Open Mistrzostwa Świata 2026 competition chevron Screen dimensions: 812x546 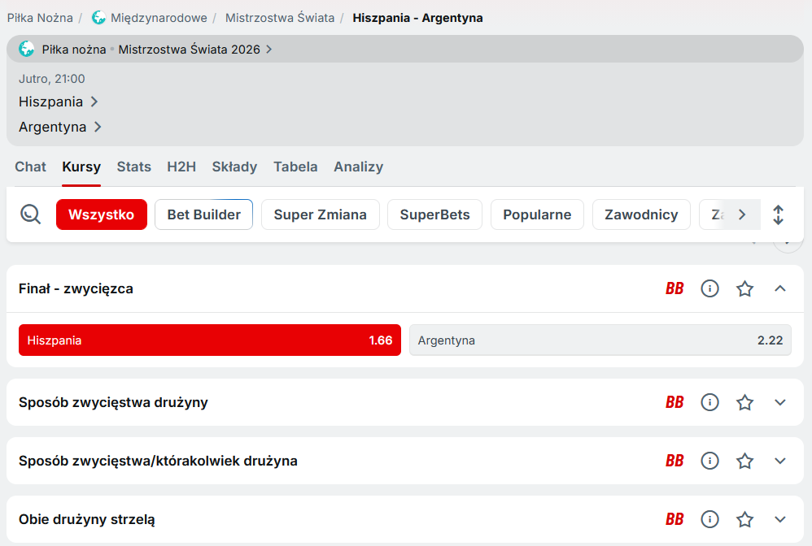pos(268,49)
